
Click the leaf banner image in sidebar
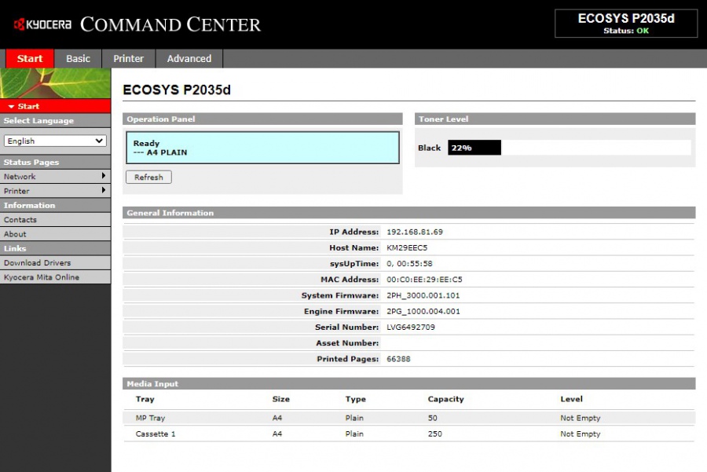point(55,83)
